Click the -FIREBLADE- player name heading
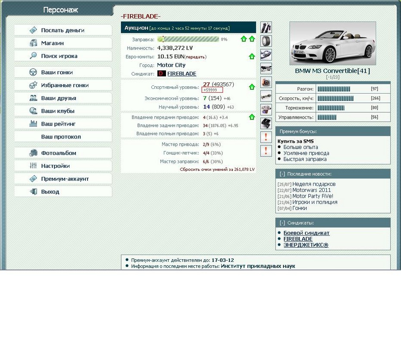Viewport: 401px width, 346px height. [141, 16]
